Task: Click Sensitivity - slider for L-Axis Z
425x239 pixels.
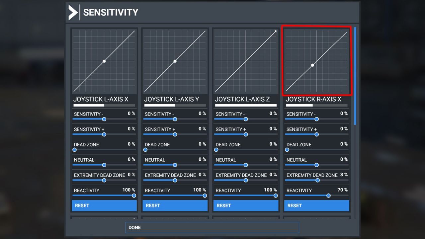Action: (x=246, y=119)
